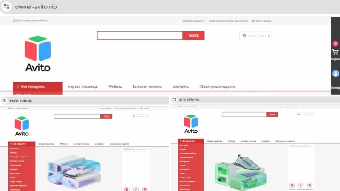Click the shield heart icon on avito-seller.vip

292,185
